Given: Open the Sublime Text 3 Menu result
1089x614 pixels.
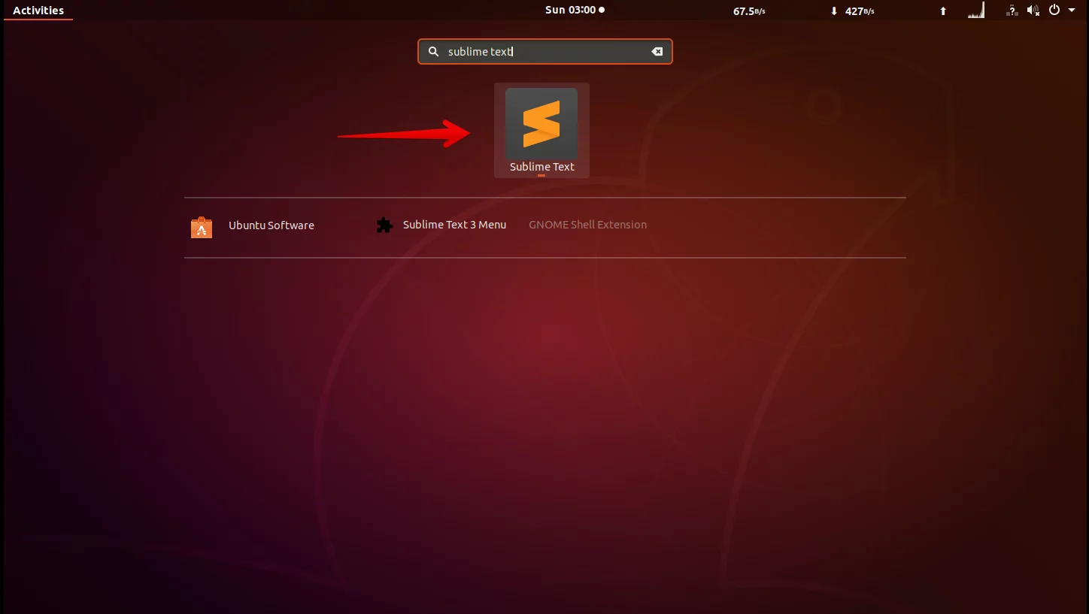Looking at the screenshot, I should 454,225.
